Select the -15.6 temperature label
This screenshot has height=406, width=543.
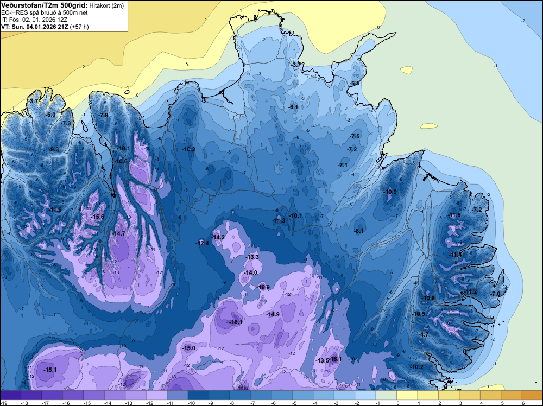(x=97, y=217)
